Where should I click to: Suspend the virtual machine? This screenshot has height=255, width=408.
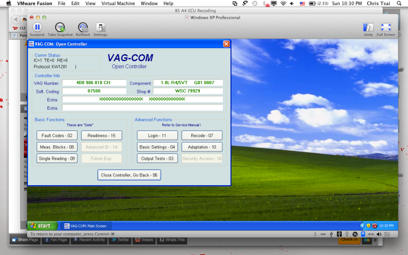pyautogui.click(x=37, y=30)
